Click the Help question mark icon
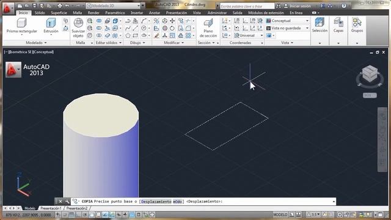This screenshot has width=391, height=220. (x=344, y=5)
